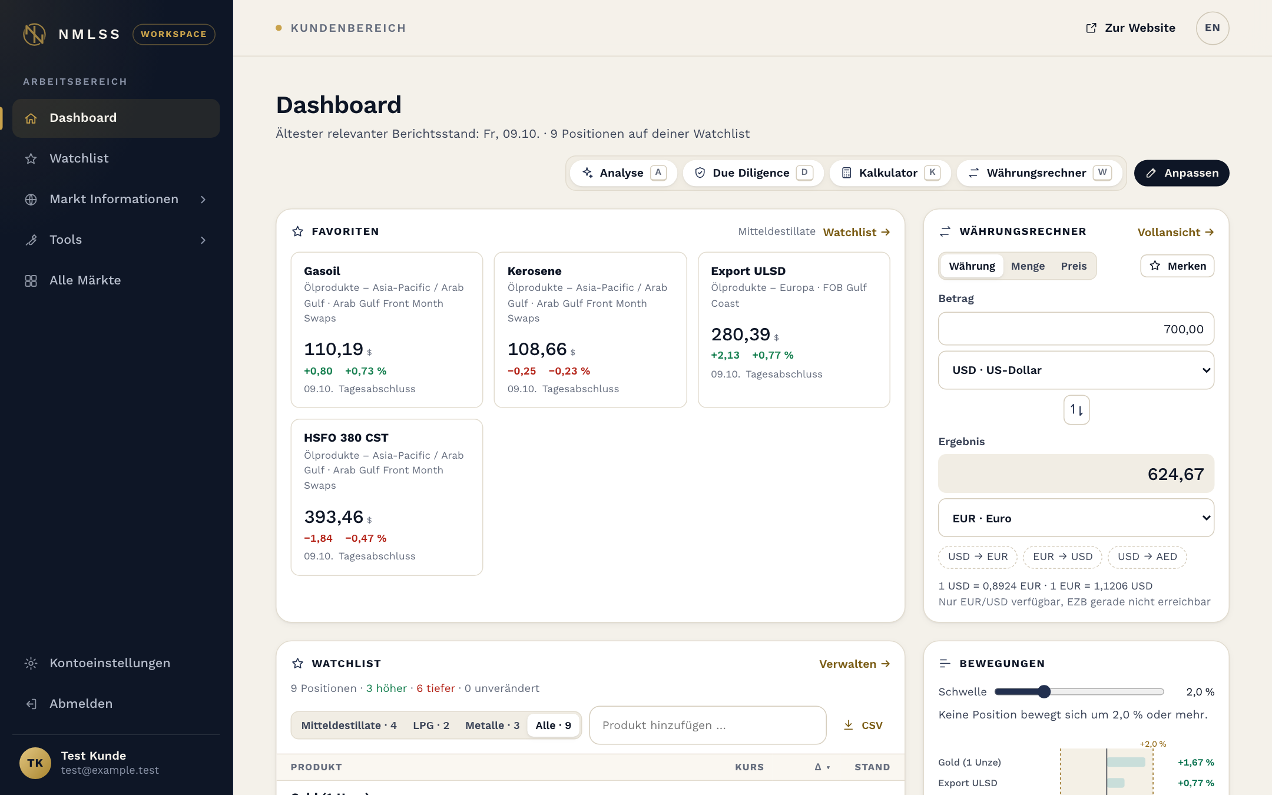
Task: Click the STAND column header
Action: [872, 767]
